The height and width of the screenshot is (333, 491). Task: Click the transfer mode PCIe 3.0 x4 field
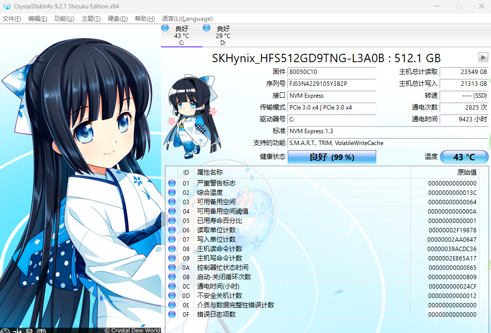(x=331, y=108)
